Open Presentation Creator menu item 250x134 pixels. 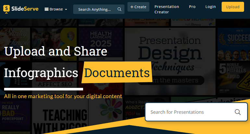click(167, 9)
